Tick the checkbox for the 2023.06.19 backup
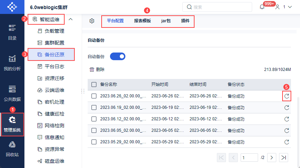The image size is (300, 168). [x=94, y=107]
